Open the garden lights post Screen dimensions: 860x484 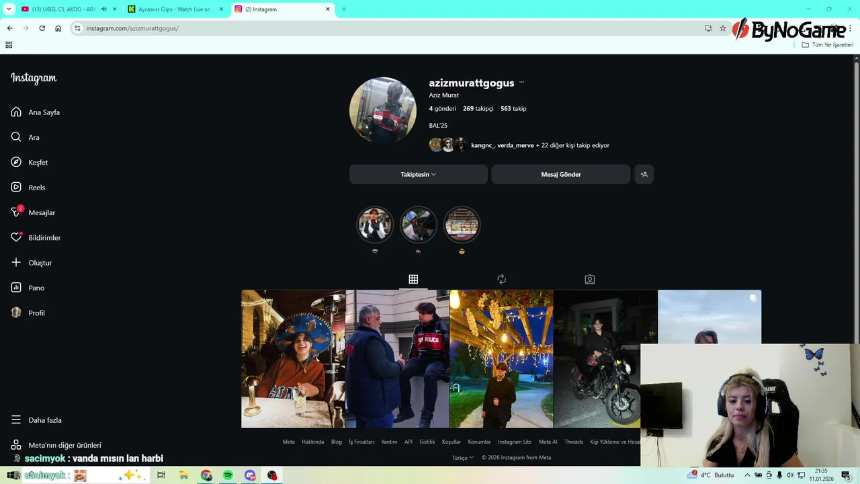pyautogui.click(x=501, y=359)
